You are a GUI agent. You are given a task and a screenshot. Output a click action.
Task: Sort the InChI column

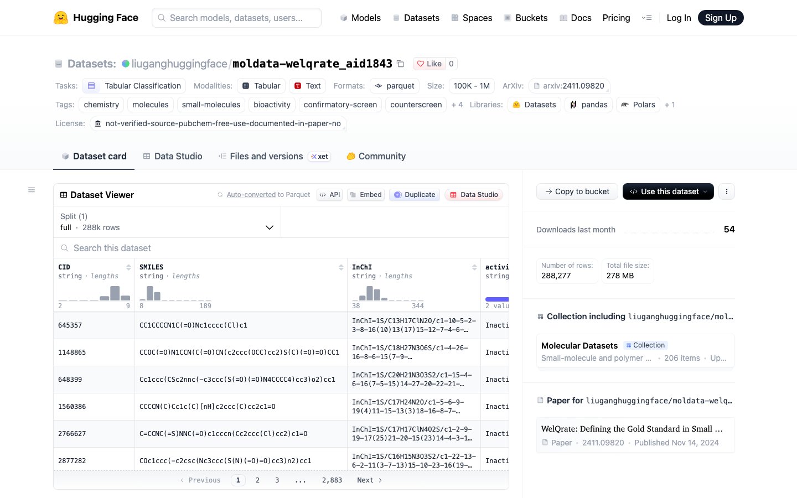point(474,267)
